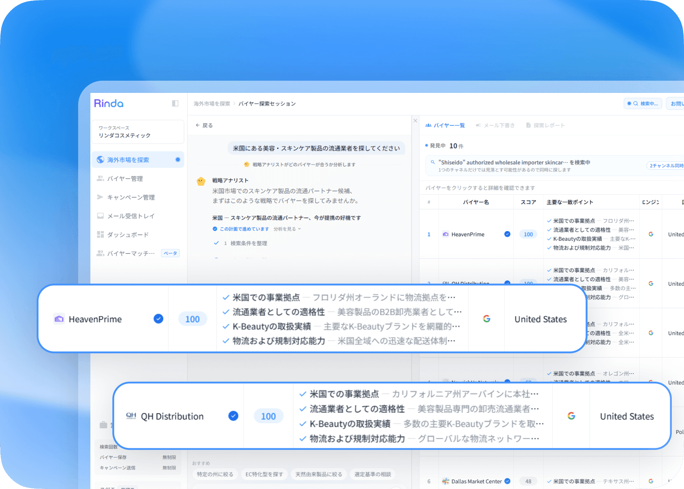
Task: Click the magnifier icon in the Shiseido search bar
Action: pyautogui.click(x=433, y=162)
